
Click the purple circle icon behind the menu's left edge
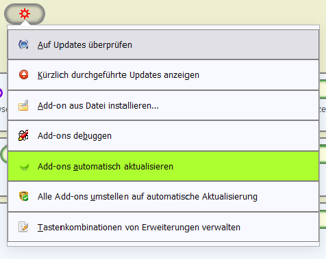point(1,93)
